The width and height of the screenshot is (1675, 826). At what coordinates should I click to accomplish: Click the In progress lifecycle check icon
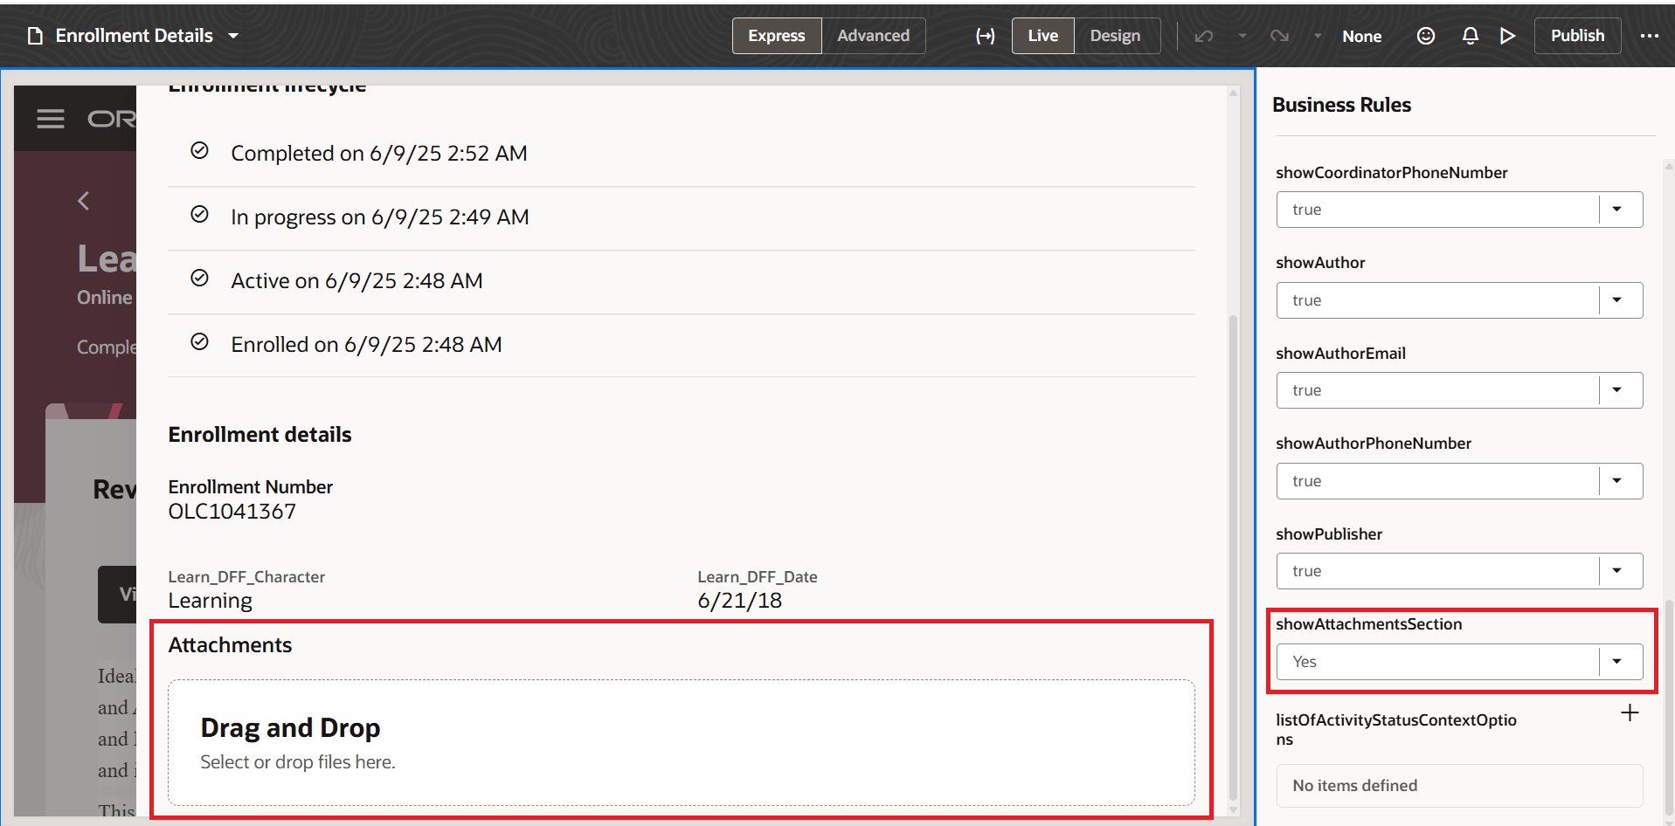pos(199,215)
